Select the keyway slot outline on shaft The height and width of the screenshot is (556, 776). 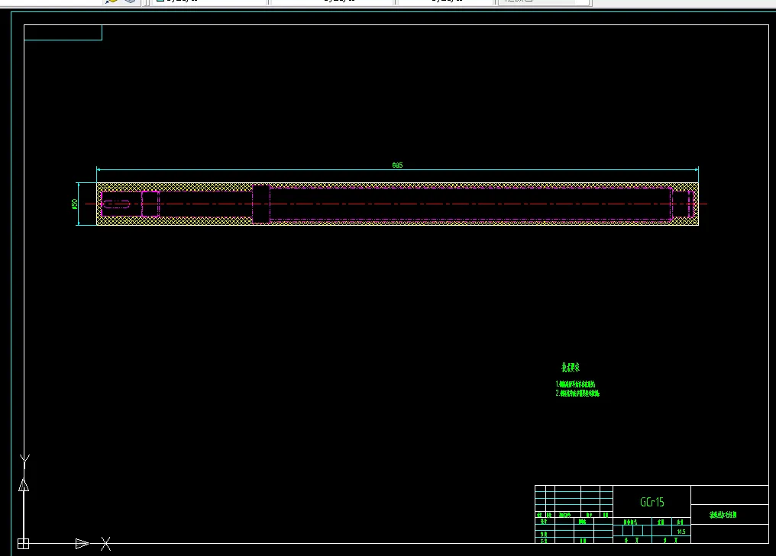click(116, 204)
